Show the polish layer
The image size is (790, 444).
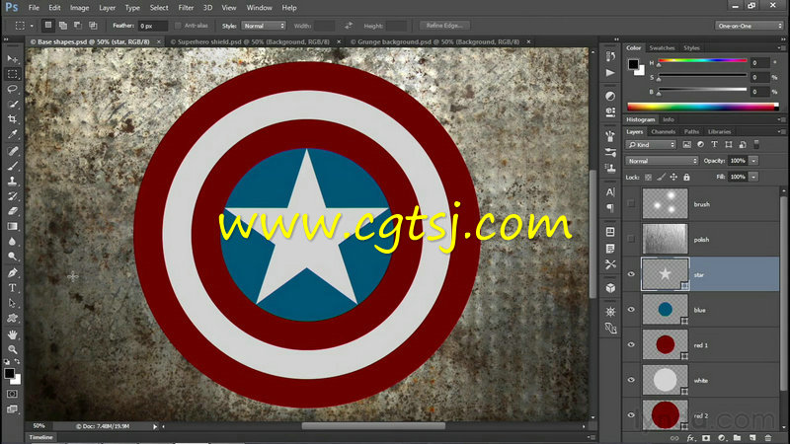click(x=631, y=239)
